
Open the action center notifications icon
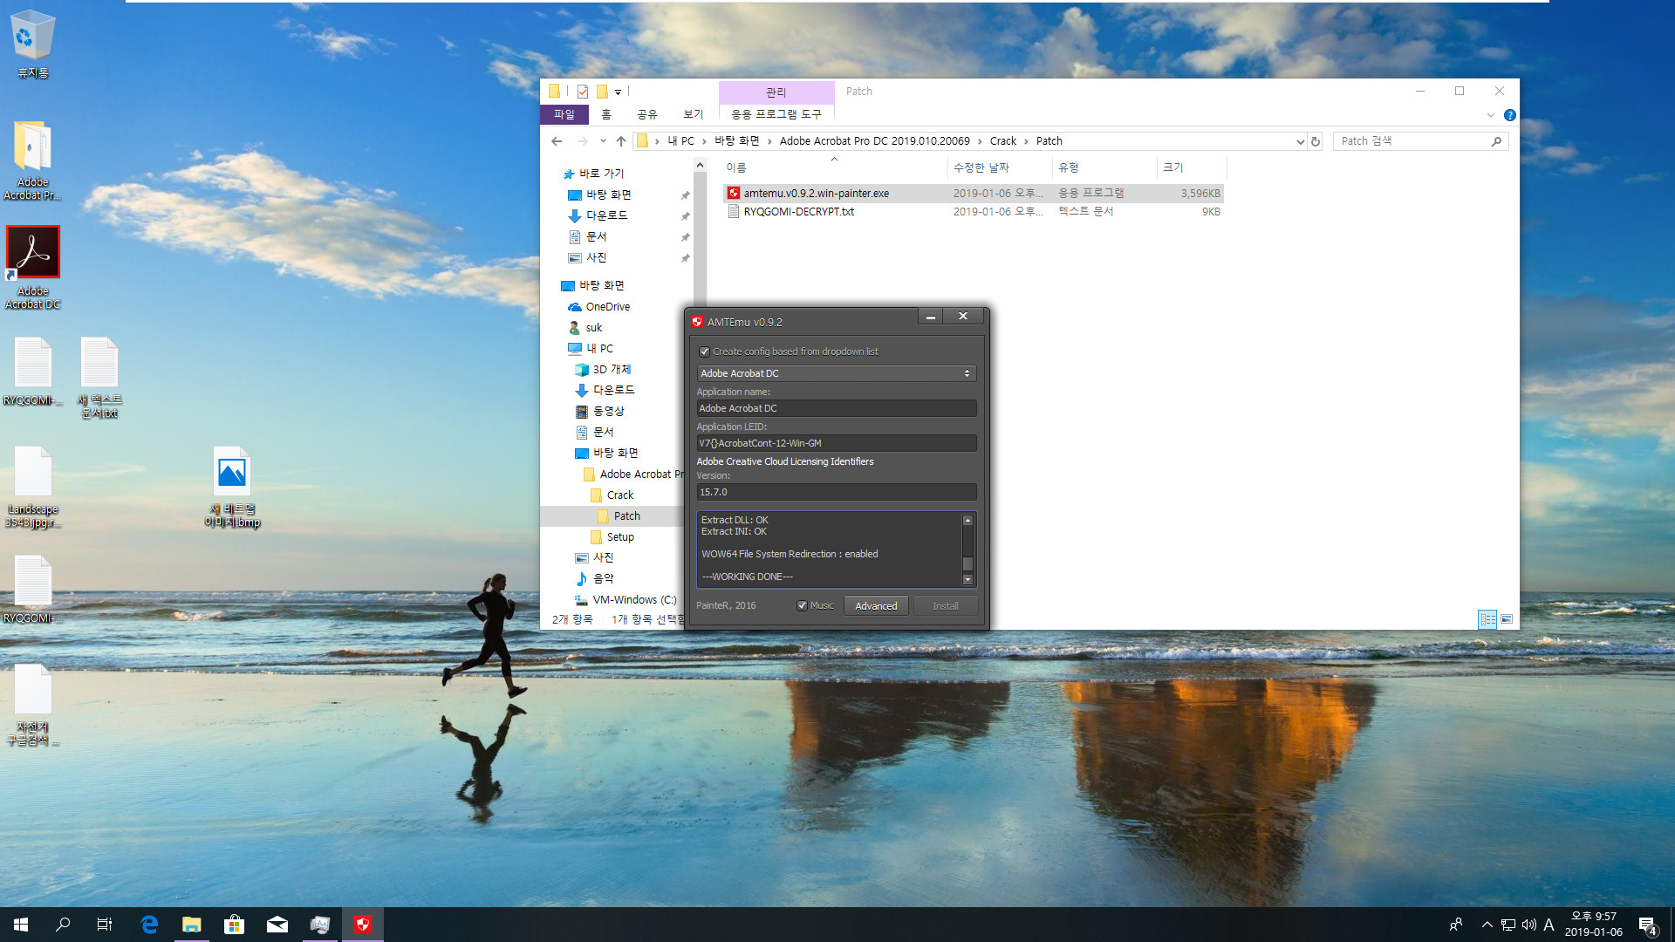coord(1647,925)
